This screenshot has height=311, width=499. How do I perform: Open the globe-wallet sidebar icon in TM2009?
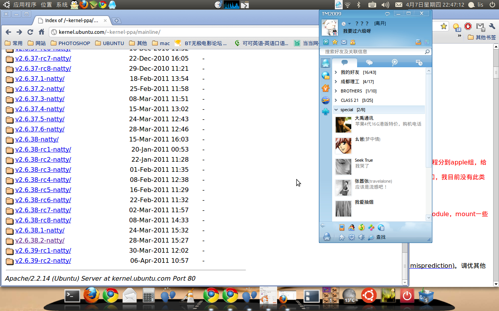[x=326, y=76]
